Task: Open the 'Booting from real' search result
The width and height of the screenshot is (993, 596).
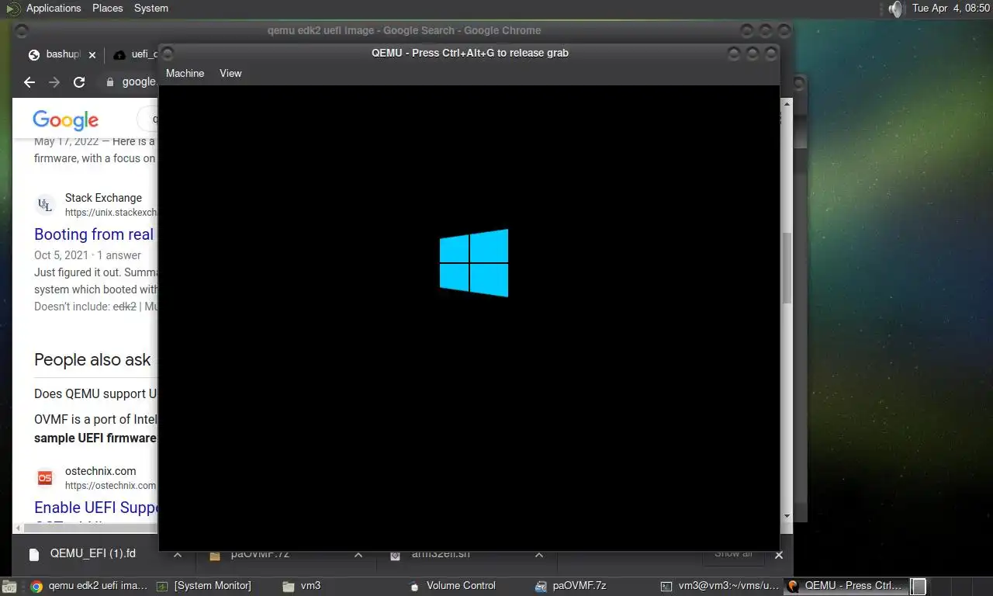Action: point(94,234)
